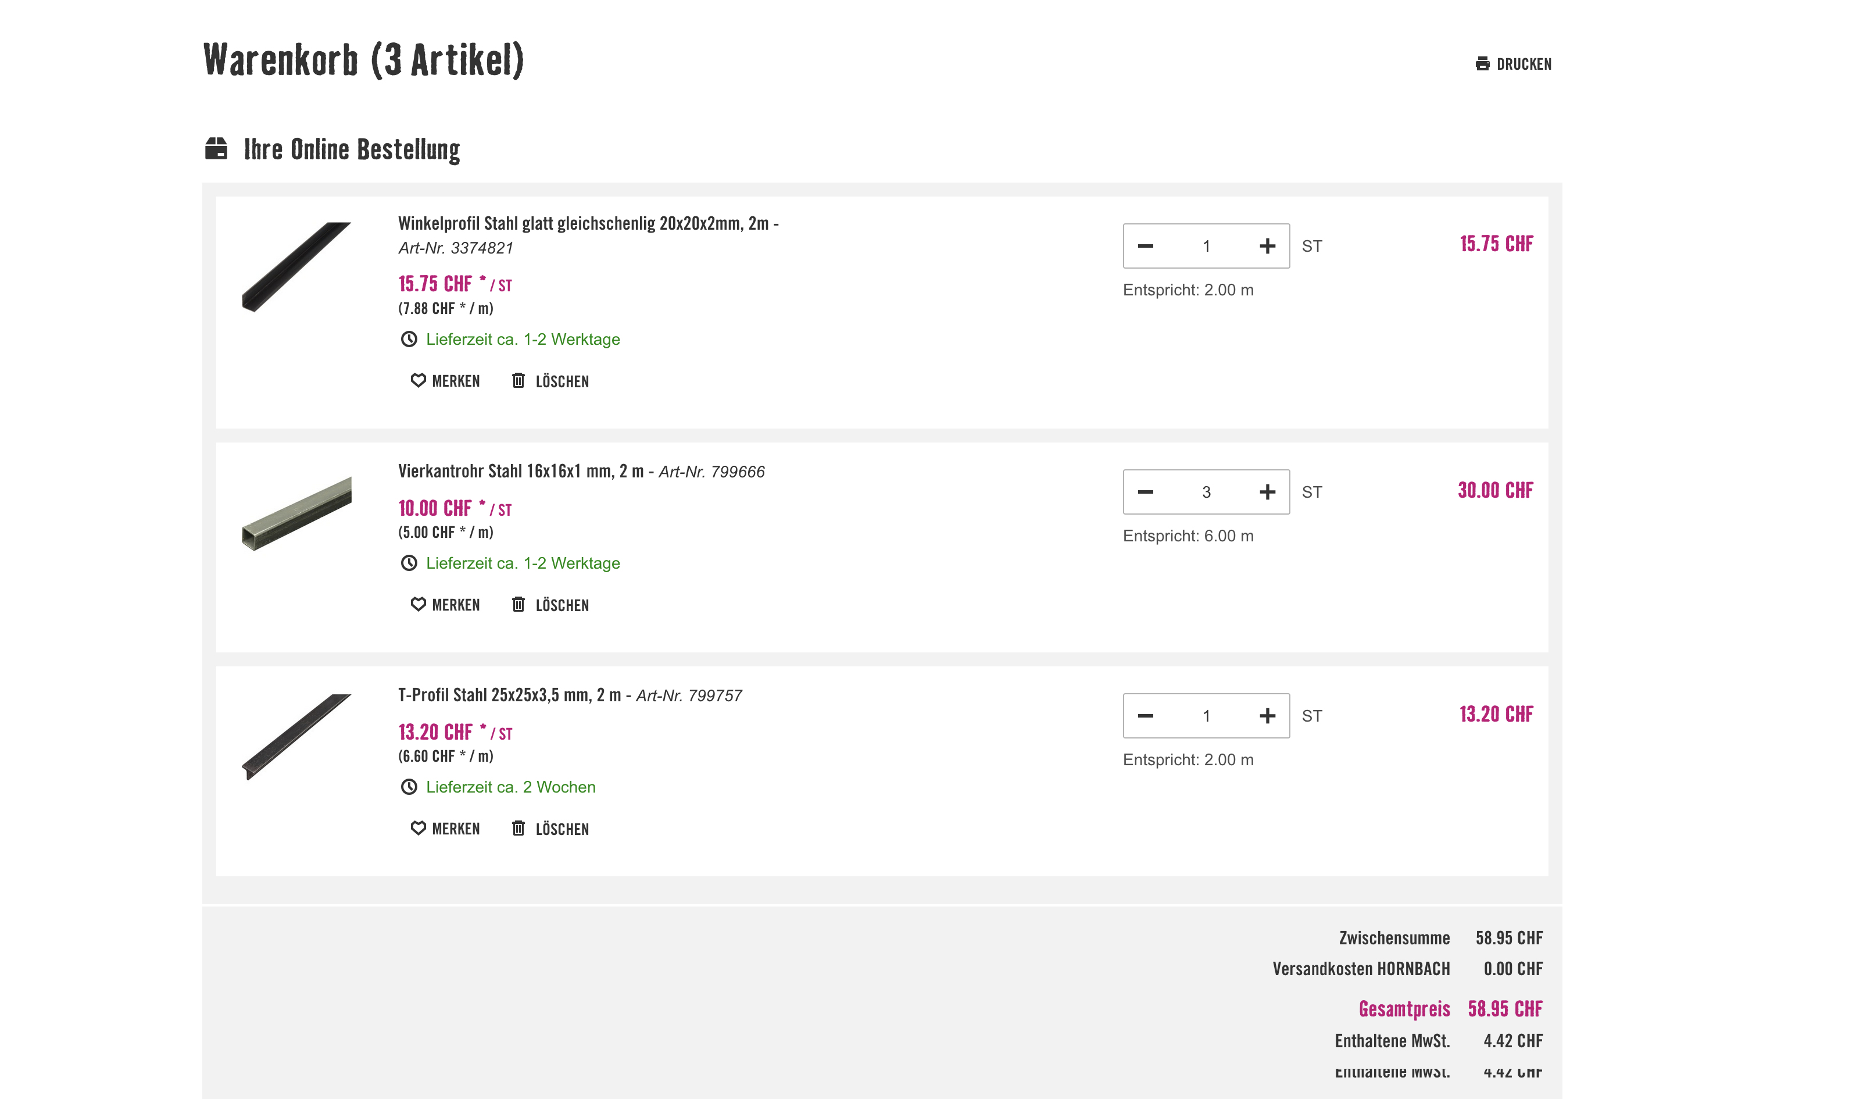Save Vierkantrohr Stahl with the heart icon
Screen dimensions: 1874x1099
(x=418, y=605)
